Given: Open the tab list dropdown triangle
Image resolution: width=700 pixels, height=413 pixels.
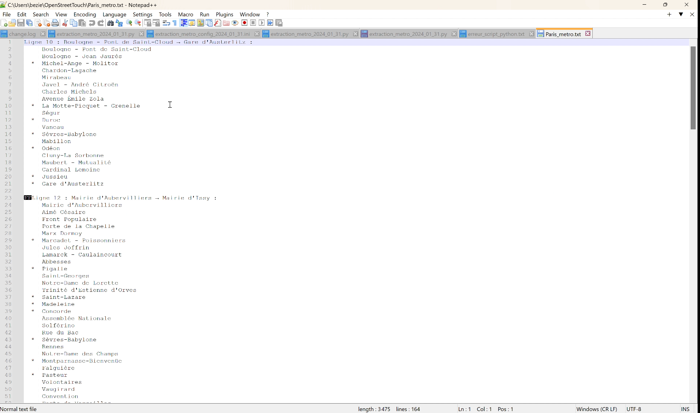Looking at the screenshot, I should [x=681, y=14].
